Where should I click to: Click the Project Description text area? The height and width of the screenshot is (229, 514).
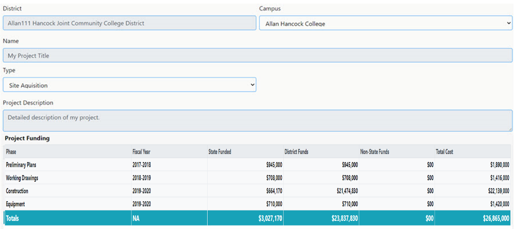point(258,121)
